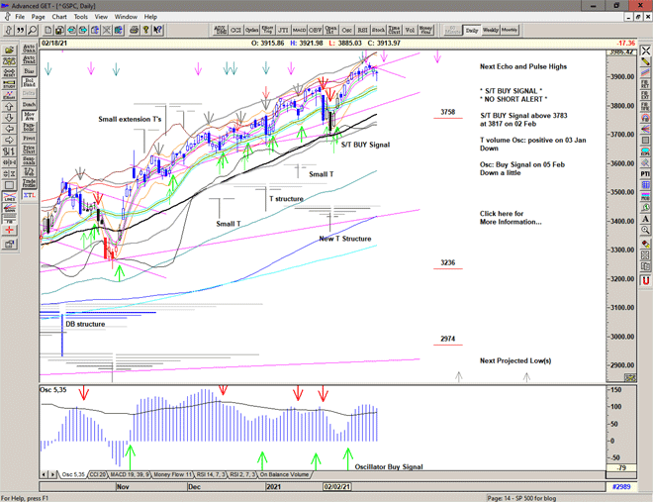
Task: Click the 'Click here for More Information' link
Action: click(510, 218)
